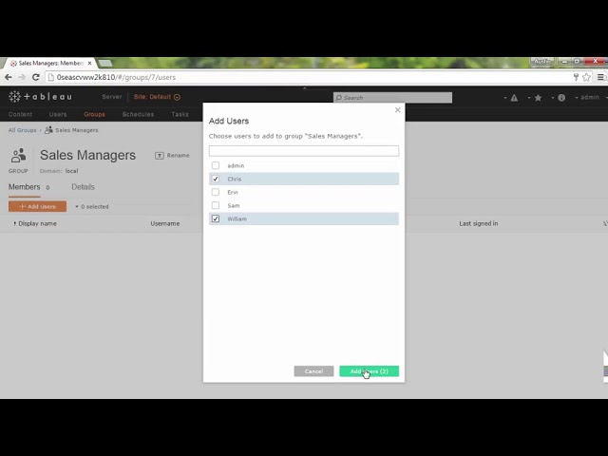Click the browser forward arrow
Viewport: 608px width, 456px height.
point(22,77)
